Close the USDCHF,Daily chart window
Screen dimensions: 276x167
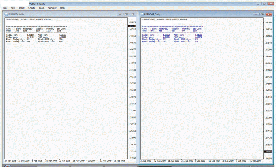pos(269,15)
